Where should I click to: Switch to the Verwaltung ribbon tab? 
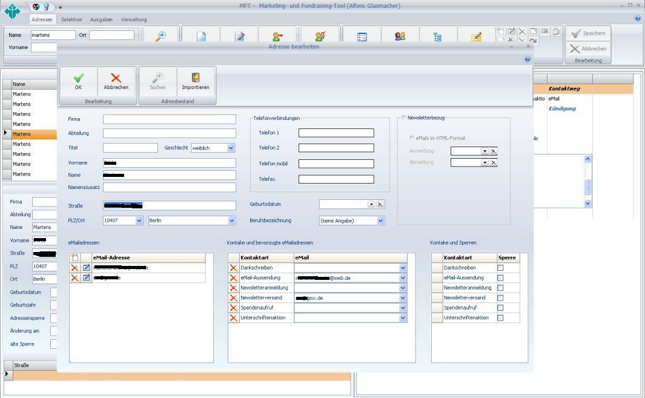click(x=134, y=19)
